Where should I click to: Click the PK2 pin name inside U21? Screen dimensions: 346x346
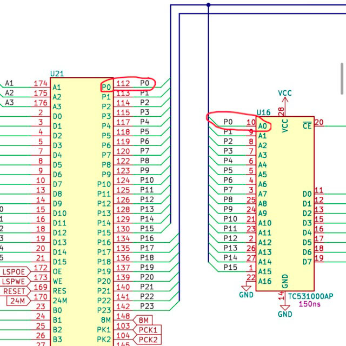click(104, 340)
